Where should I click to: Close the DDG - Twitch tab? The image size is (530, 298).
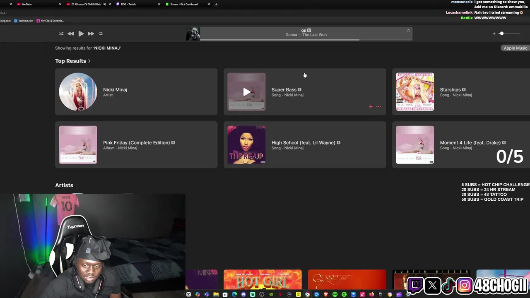(159, 4)
